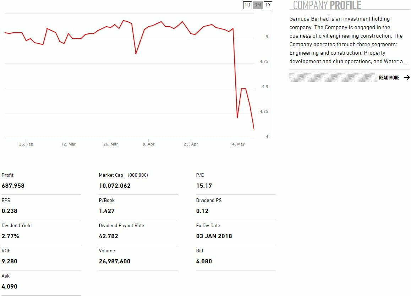Click the Bid price 4.080
Screen dimensions: 411x296
click(204, 261)
